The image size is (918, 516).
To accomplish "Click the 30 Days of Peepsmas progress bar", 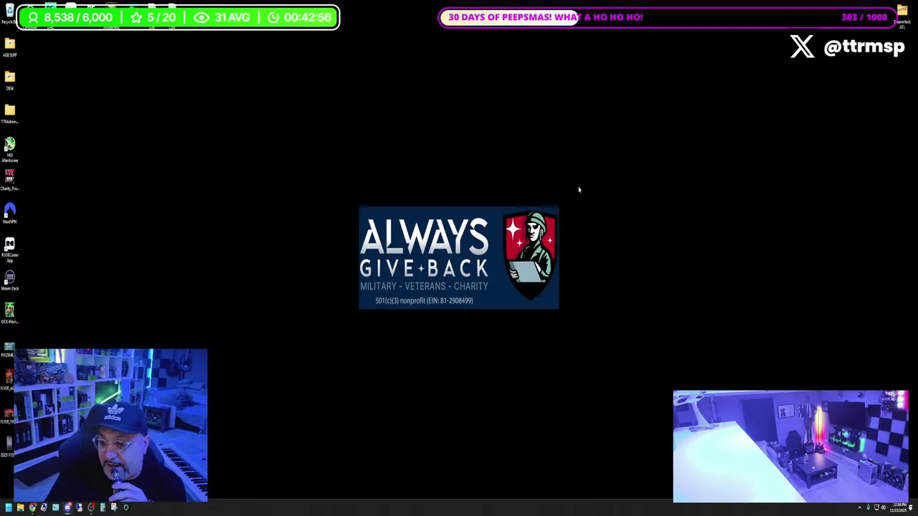I will (x=667, y=17).
